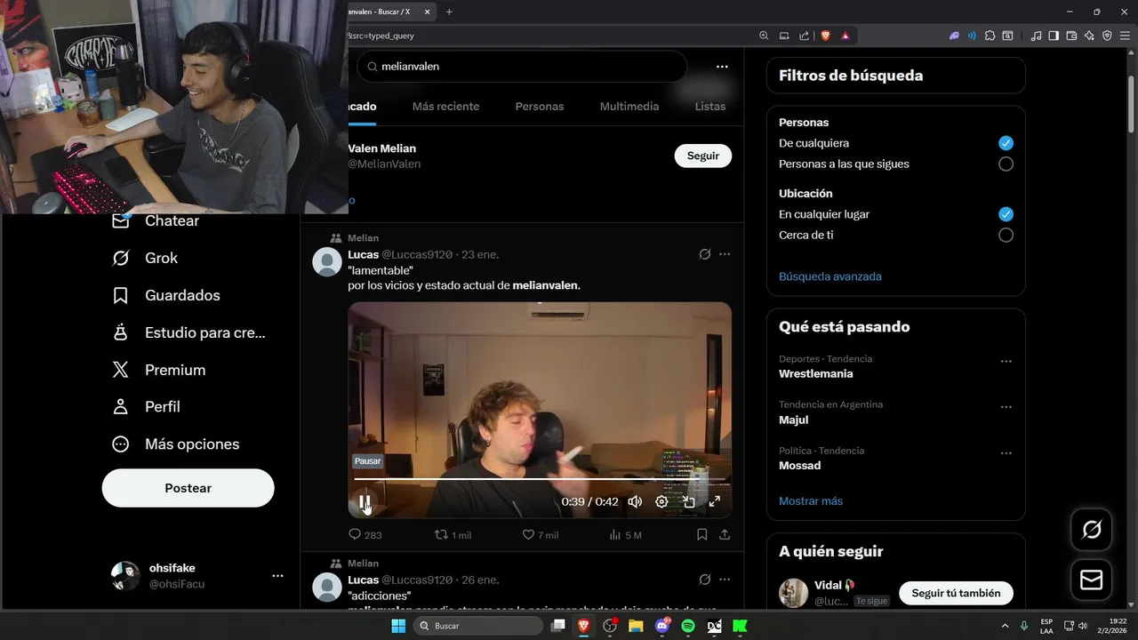This screenshot has width=1138, height=640.
Task: Follow Vidal with Seguir tú también
Action: 956,593
